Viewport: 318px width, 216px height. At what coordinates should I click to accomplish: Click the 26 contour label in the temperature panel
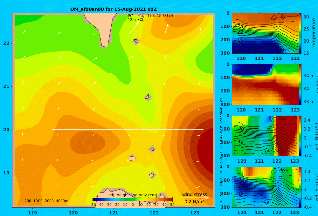click(240, 26)
